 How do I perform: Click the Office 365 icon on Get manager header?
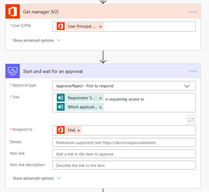[13, 11]
